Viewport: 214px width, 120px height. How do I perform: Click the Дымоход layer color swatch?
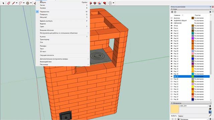click(193, 18)
